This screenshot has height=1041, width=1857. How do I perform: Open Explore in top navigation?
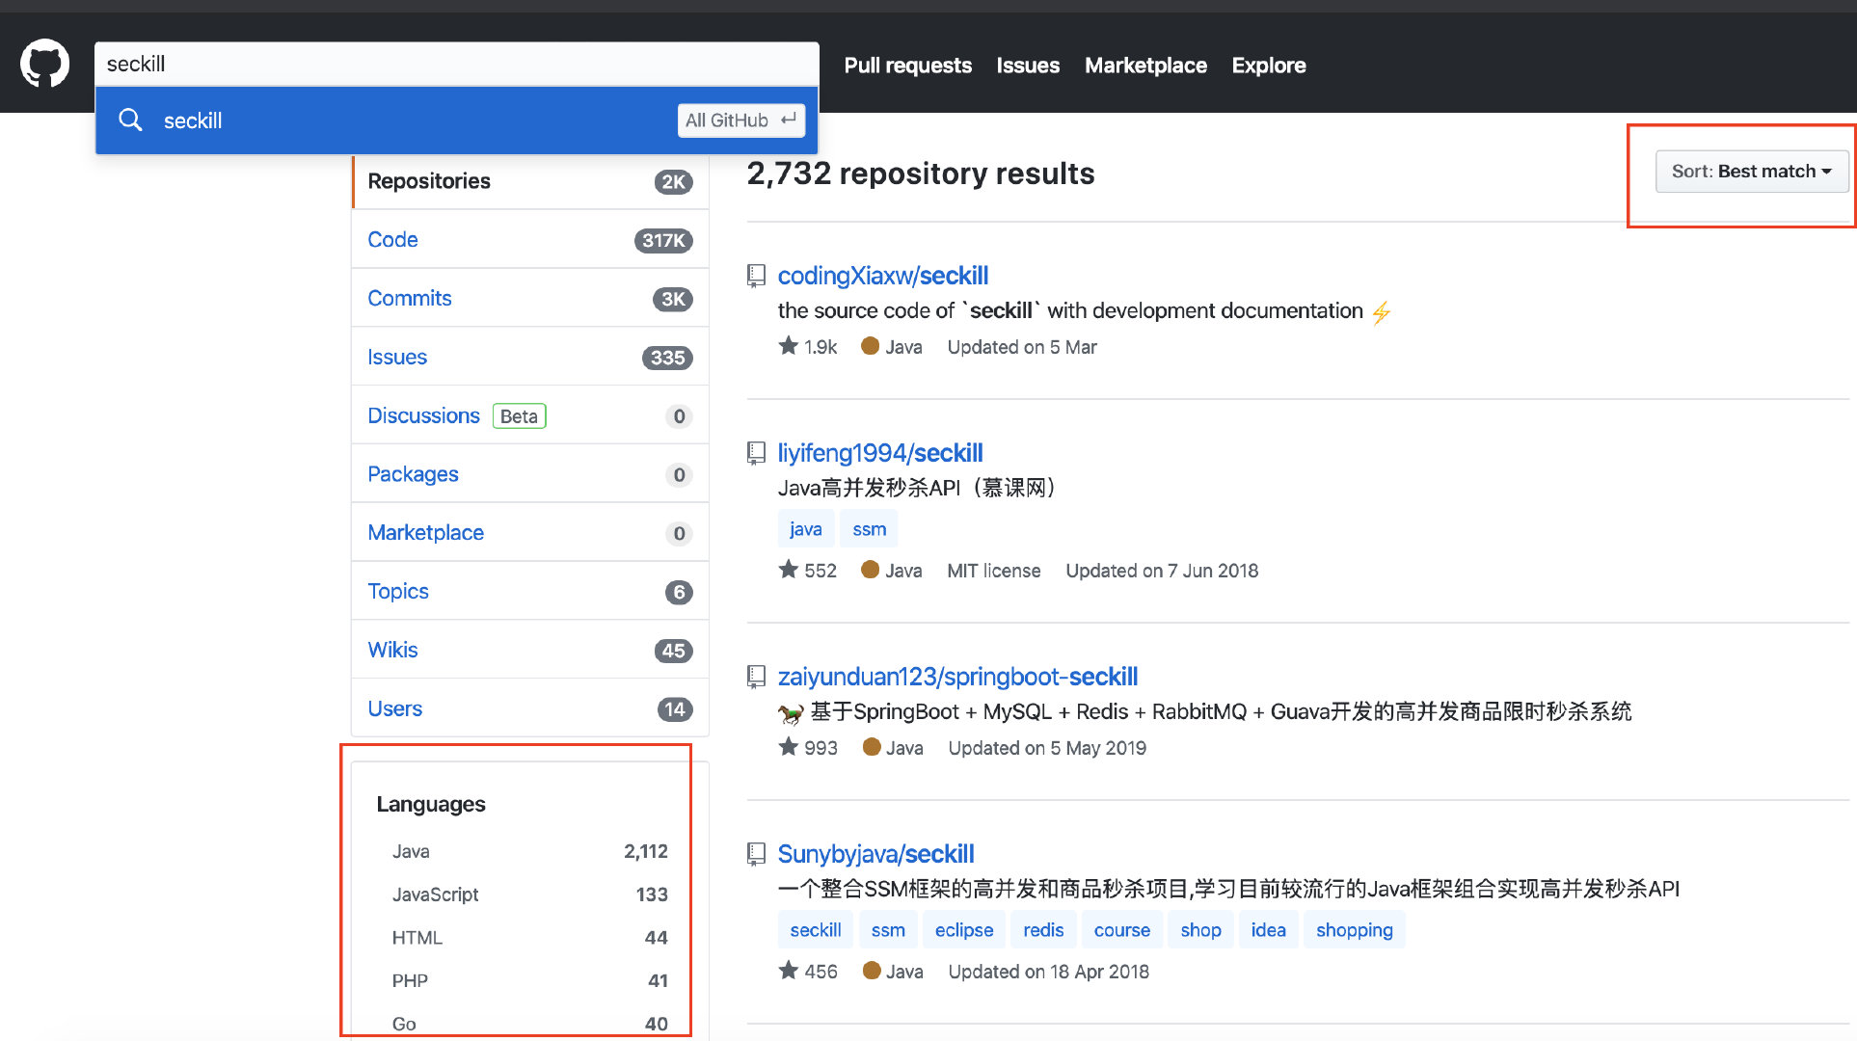coord(1269,66)
